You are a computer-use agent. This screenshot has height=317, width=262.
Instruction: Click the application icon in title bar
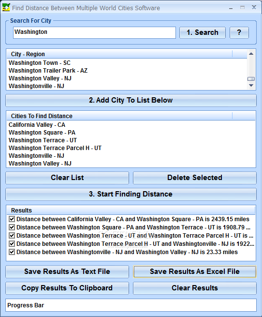pyautogui.click(x=6, y=8)
